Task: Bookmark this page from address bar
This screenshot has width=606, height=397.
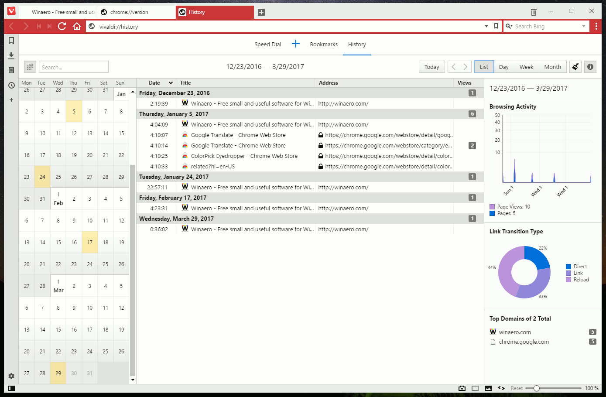Action: [x=496, y=26]
